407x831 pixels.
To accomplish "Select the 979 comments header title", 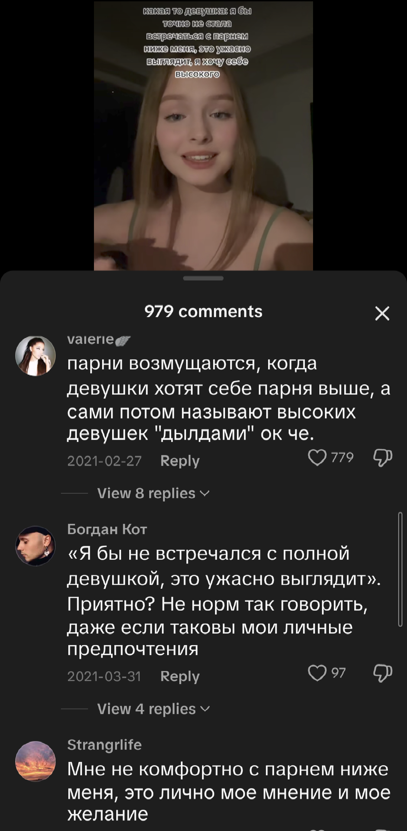I will pos(203,312).
